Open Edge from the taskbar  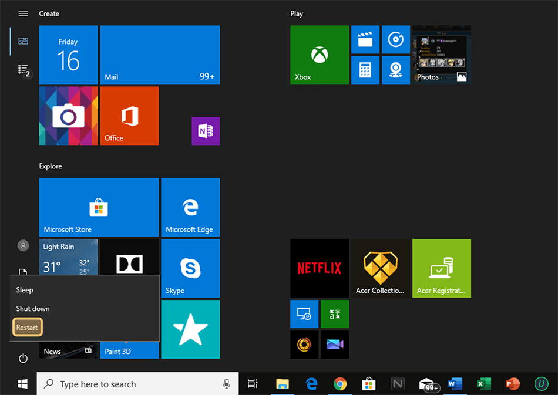(312, 384)
